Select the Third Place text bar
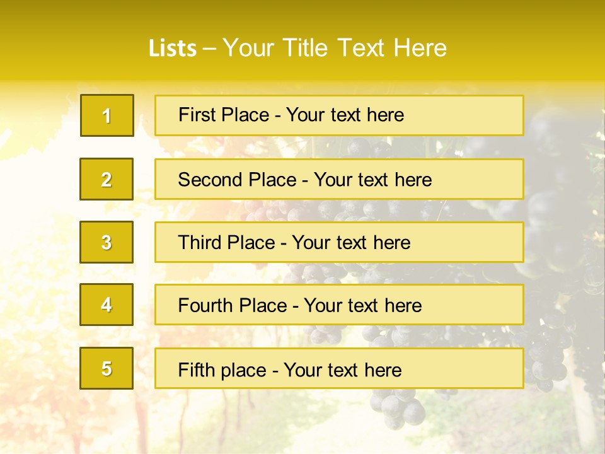This screenshot has height=454, width=605. tap(339, 242)
